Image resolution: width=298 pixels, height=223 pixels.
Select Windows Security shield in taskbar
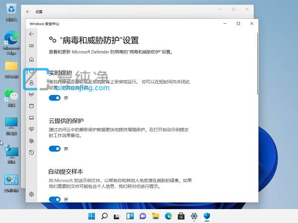tap(207, 216)
